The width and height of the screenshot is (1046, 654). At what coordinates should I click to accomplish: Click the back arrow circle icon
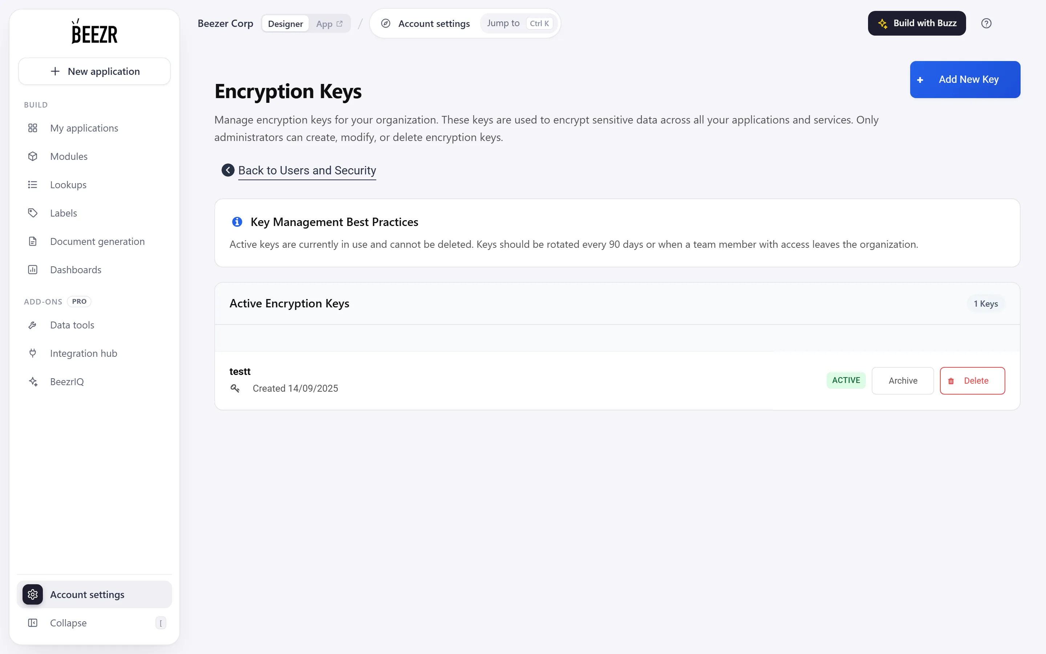pos(228,170)
